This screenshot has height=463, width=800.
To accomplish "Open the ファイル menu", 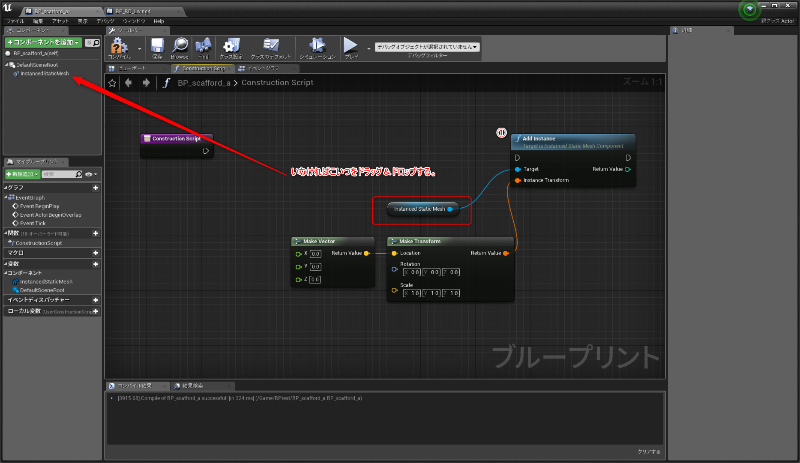I will (15, 21).
